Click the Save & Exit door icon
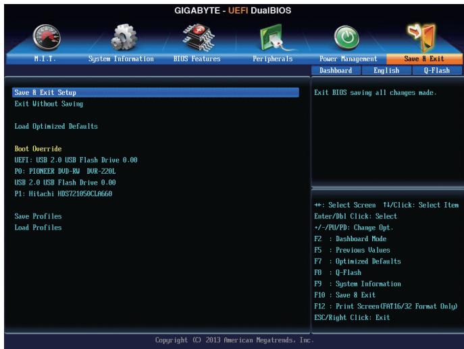This screenshot has height=349, width=464. click(x=421, y=38)
